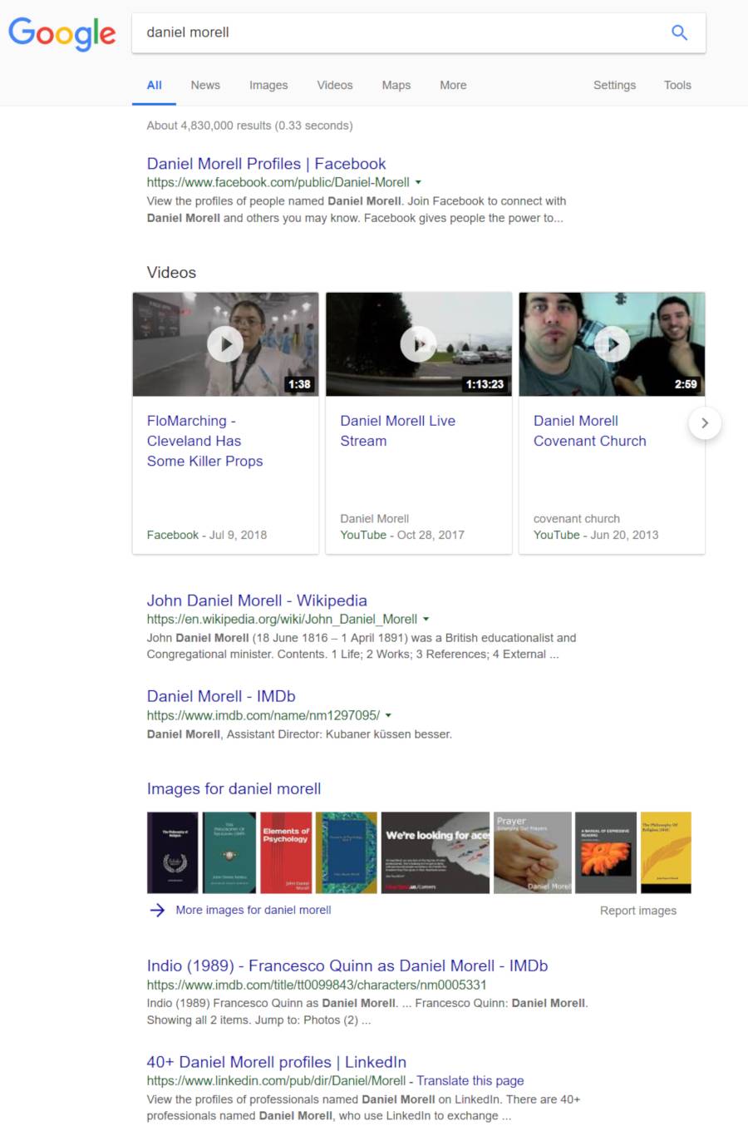Viewport: 748px width, 1136px height.
Task: Open Daniel Morell Live Stream title
Action: point(397,431)
